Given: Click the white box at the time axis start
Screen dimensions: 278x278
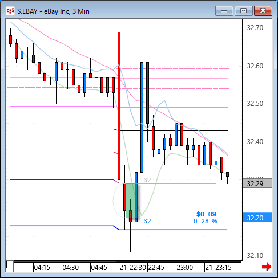Looking at the screenshot, I should click(x=10, y=266).
